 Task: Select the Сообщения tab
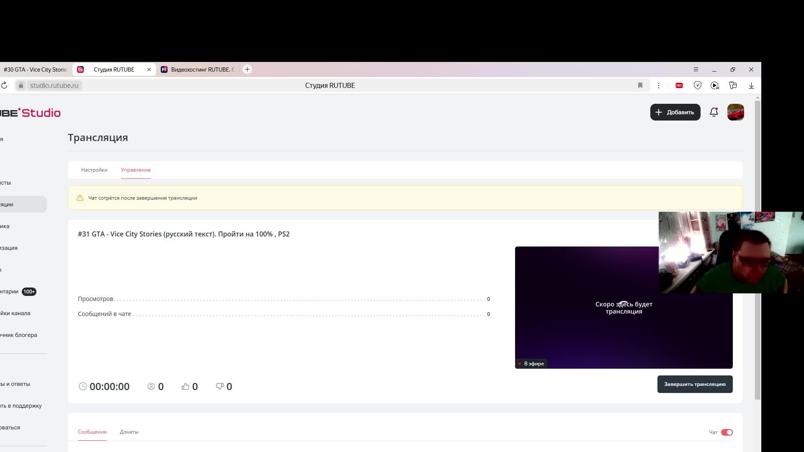coord(92,432)
